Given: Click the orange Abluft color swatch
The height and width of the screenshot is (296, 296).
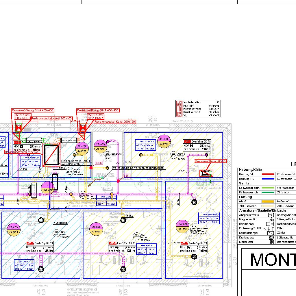Looking at the screenshot, I should pyautogui.click(x=268, y=201).
